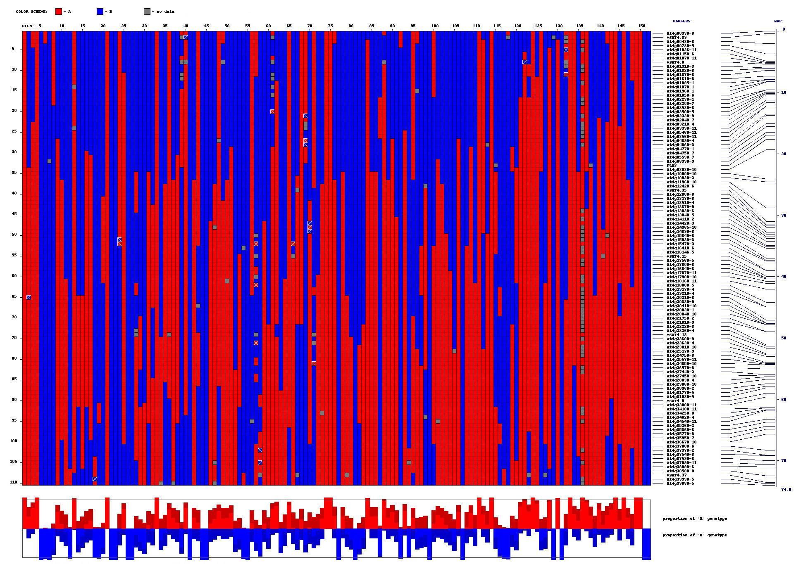803x564 pixels.
Task: Click the MSAT4.18 marker label
Action: tap(677, 335)
